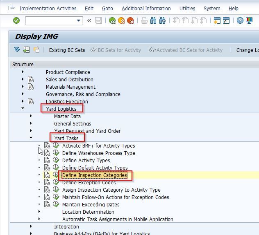Expand Automatic Task Assignments in Mobile Application
Viewport: 259px width, 235px height.
pyautogui.click(x=39, y=219)
